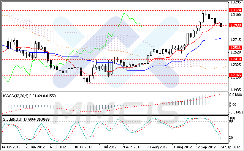244x151 pixels.
Task: Click the end of the blue Kijun line
Action: pos(220,38)
